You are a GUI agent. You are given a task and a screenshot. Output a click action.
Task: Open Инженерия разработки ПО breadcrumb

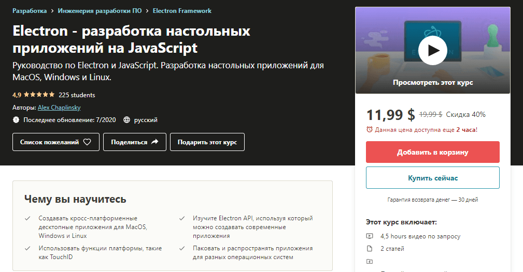(x=100, y=11)
